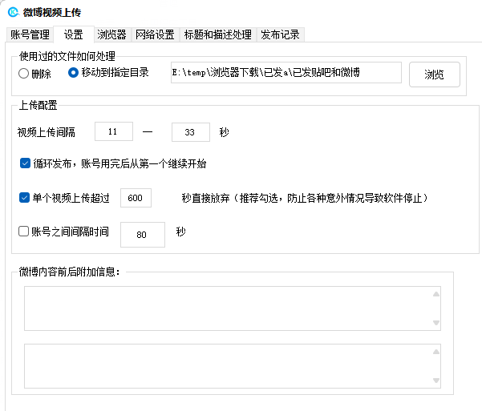Image resolution: width=482 pixels, height=411 pixels.
Task: View the 发布记录 tab
Action: 281,34
